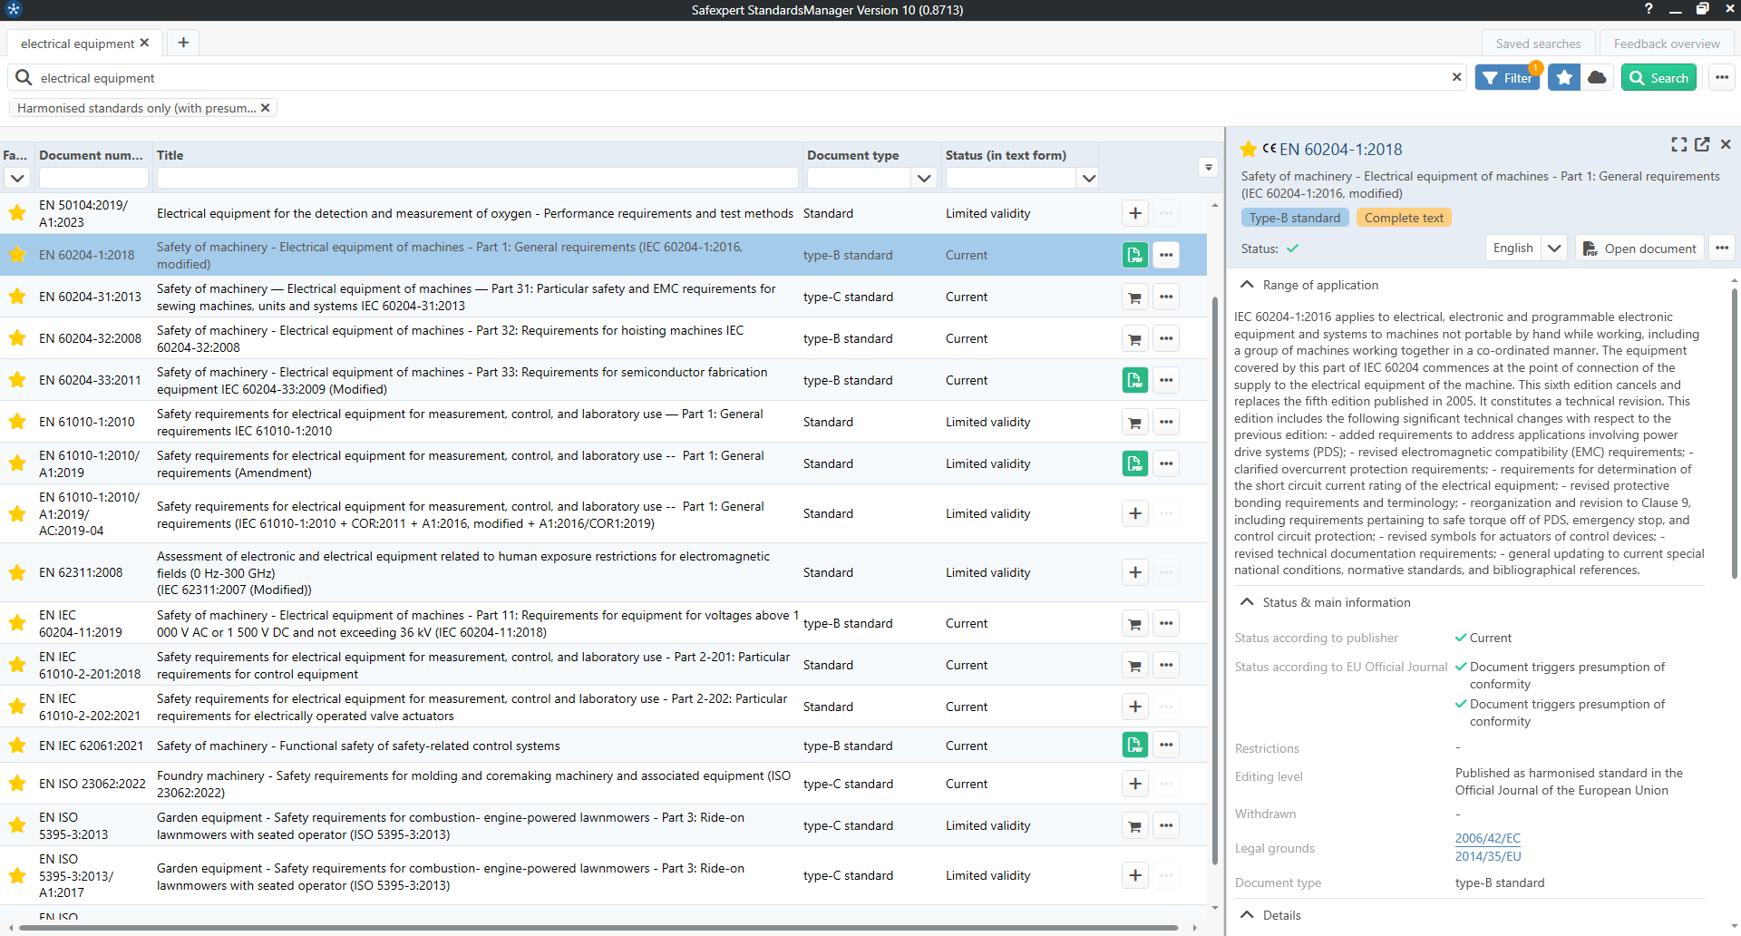Open the Favourites column filter dropdown
Viewport: 1741px width, 936px height.
(x=17, y=178)
